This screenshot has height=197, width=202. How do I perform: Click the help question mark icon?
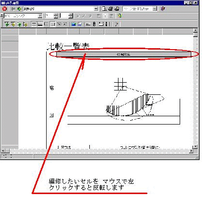coord(117,24)
